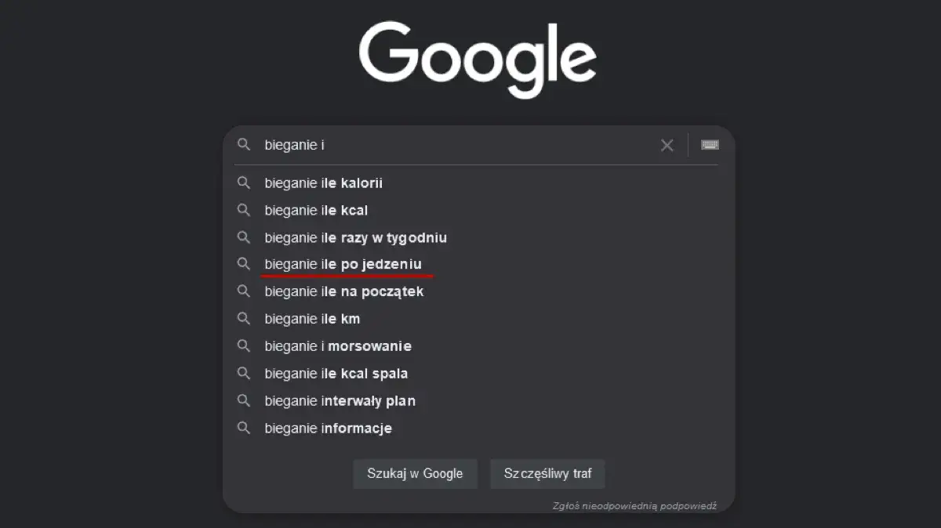Click the magnifier icon next to 'bieganie ile km'
Viewport: 941px width, 528px height.
click(x=244, y=318)
